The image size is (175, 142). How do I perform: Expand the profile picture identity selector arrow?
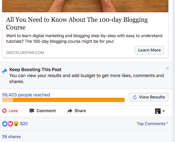(164, 111)
